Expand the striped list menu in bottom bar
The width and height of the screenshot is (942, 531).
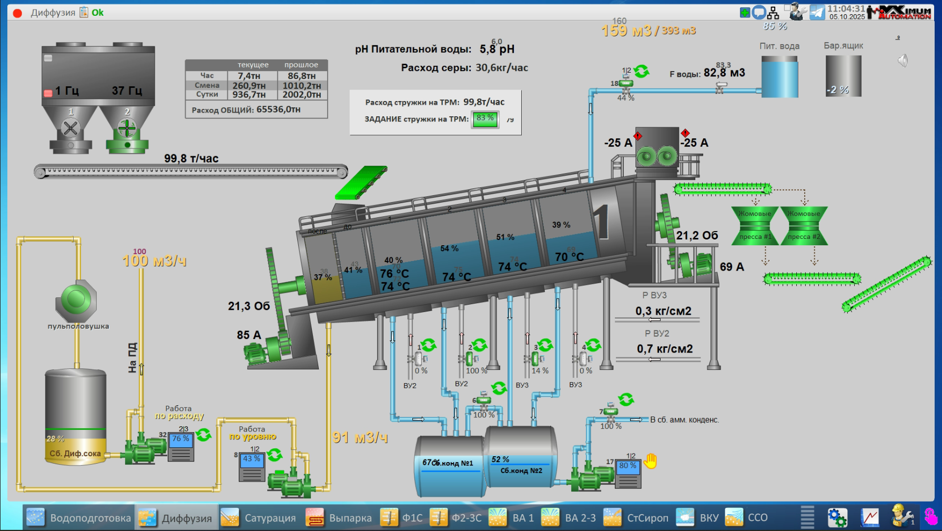pyautogui.click(x=807, y=517)
